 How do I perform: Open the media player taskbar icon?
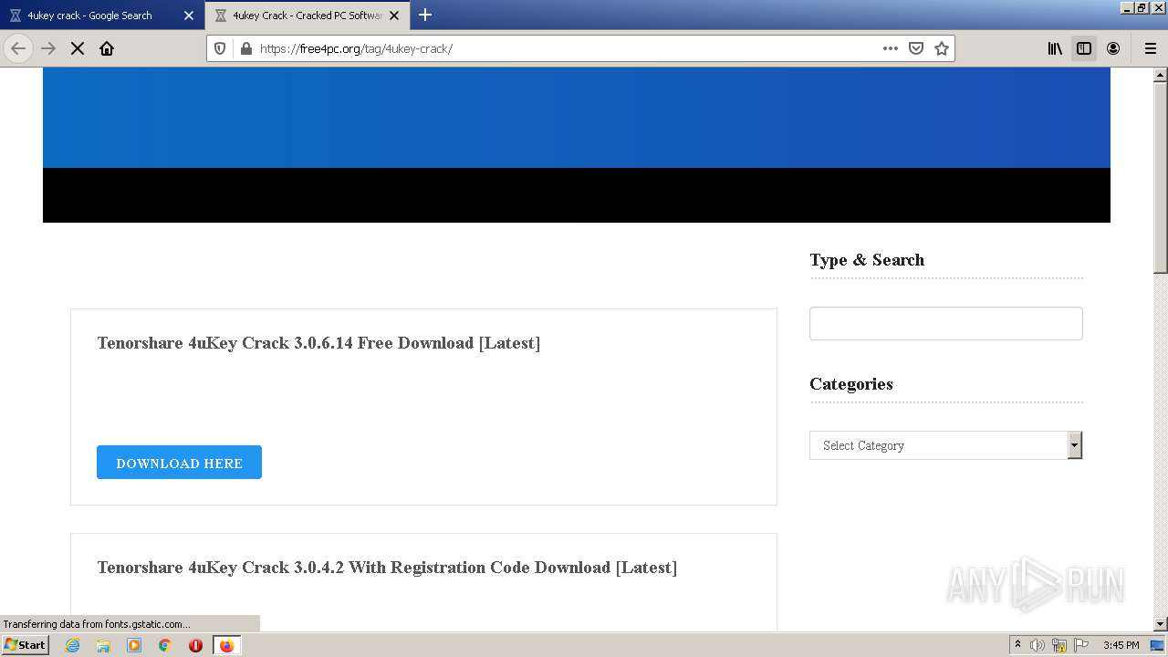coord(134,645)
